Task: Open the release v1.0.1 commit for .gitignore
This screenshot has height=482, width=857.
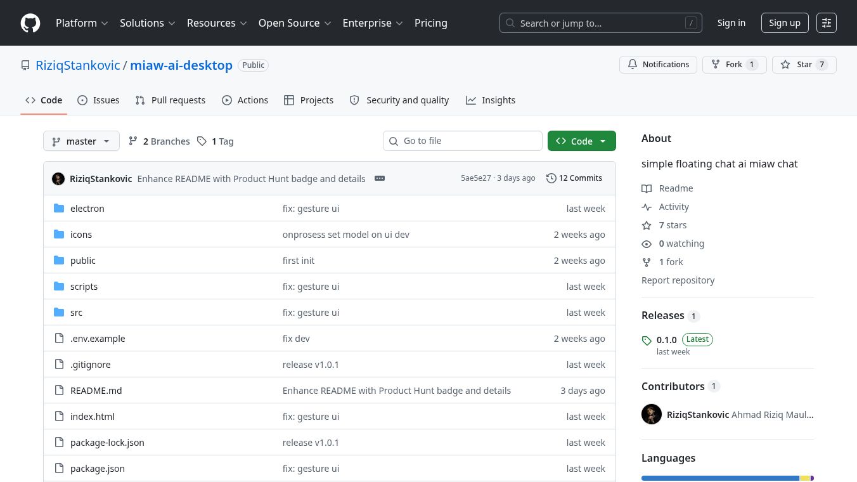Action: coord(311,365)
